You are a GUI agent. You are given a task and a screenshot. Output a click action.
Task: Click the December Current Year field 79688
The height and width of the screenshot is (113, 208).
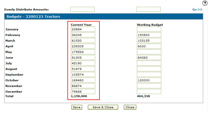point(83,91)
